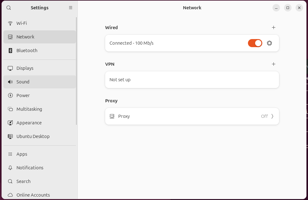This screenshot has width=308, height=200.
Task: Select Notifications in sidebar
Action: pos(30,168)
